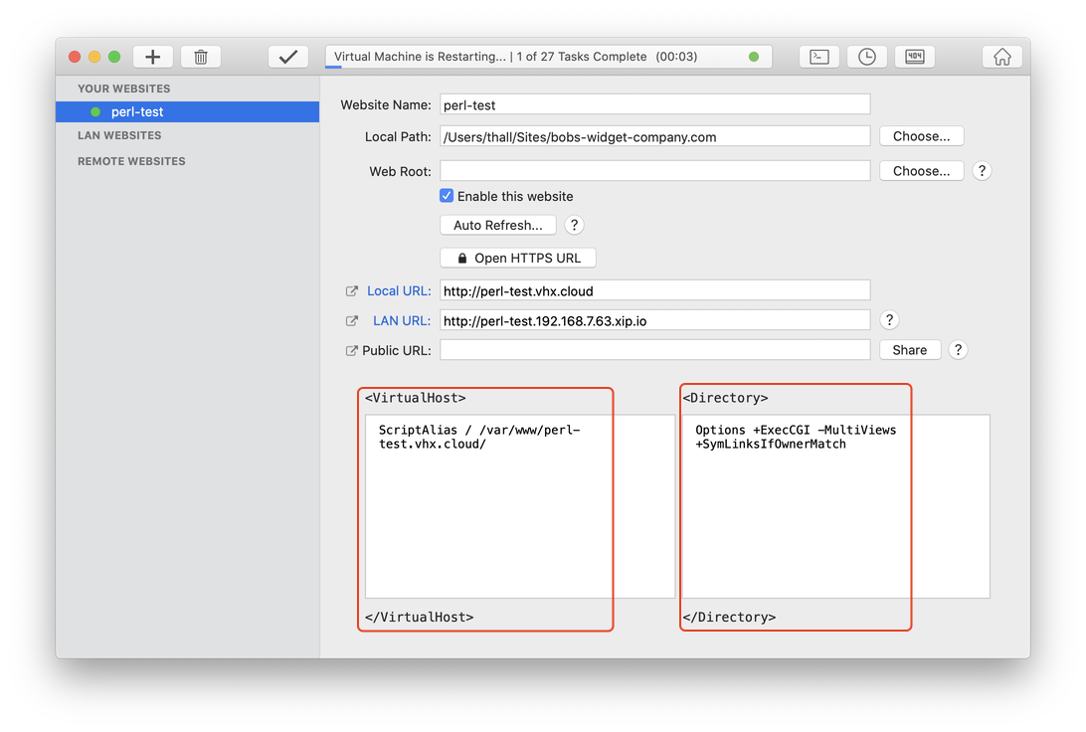Focus the empty Public URL field
Viewport: 1086px width, 732px height.
point(655,350)
